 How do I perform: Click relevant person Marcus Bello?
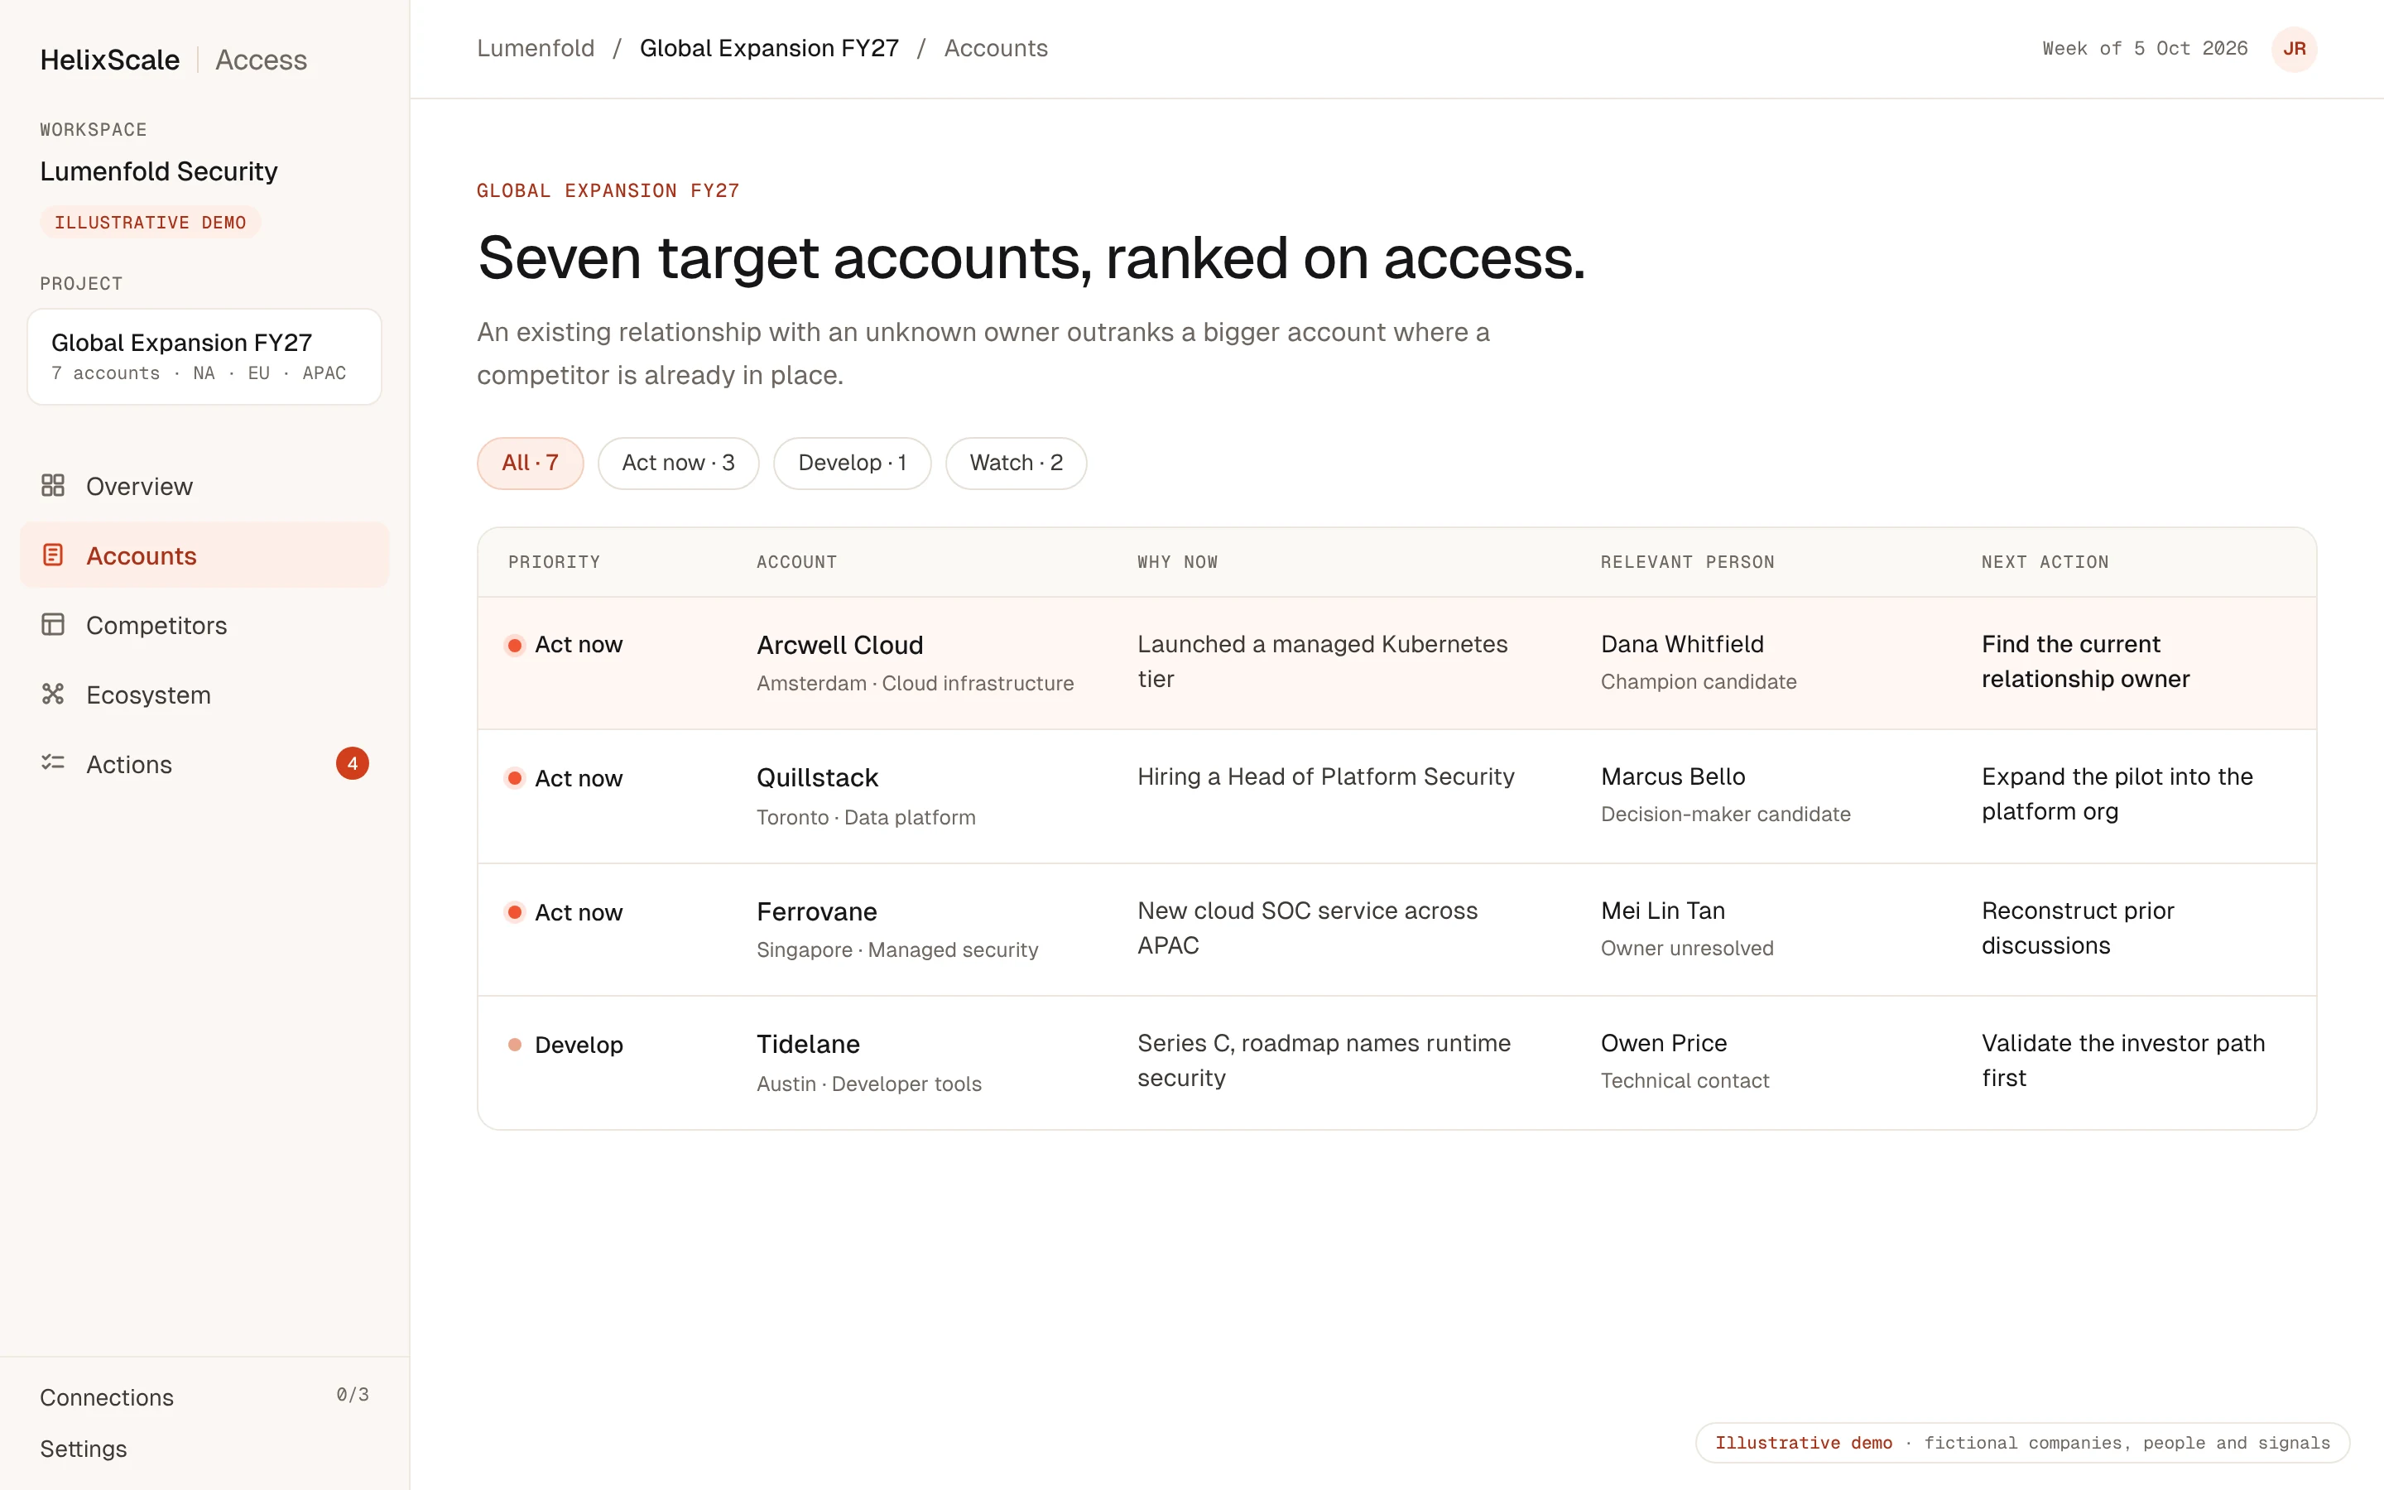[1673, 776]
